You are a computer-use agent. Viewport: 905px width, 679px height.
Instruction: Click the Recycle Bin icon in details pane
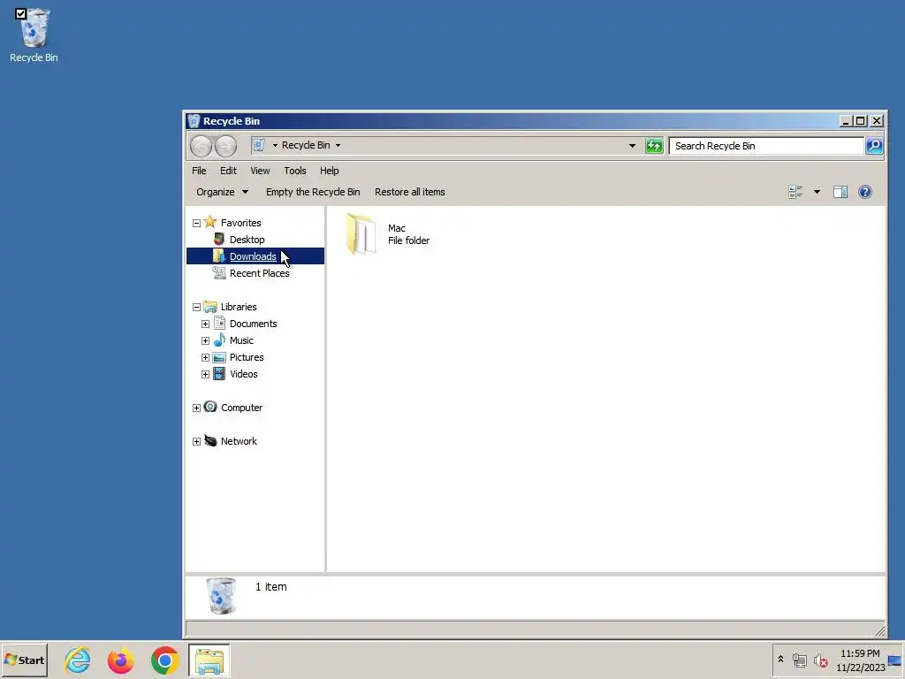coord(221,596)
